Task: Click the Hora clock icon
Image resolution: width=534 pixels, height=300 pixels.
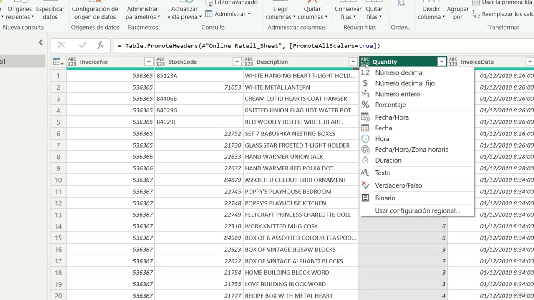Action: pyautogui.click(x=365, y=139)
